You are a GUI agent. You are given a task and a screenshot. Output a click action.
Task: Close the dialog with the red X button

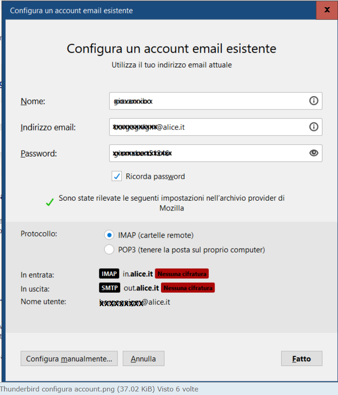click(327, 10)
